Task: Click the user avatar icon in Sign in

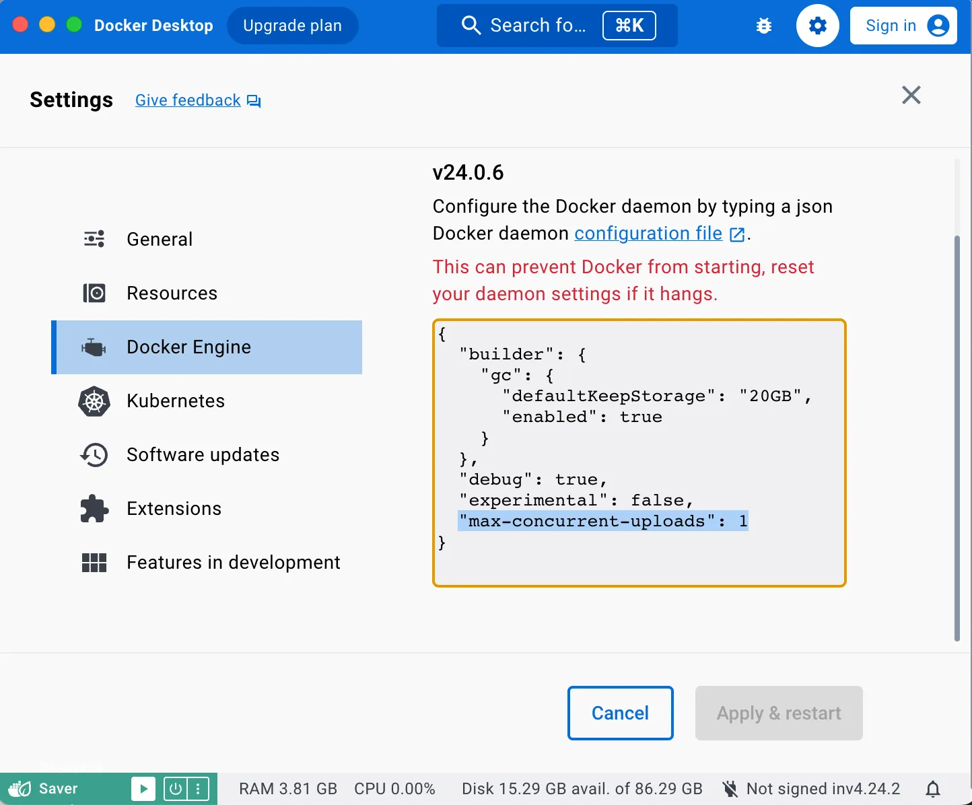Action: 938,26
